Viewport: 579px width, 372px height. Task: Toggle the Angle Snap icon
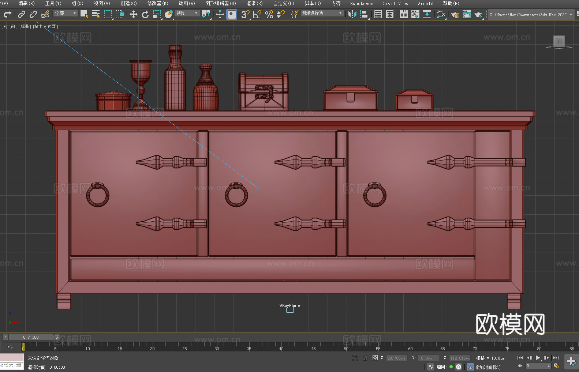coord(257,14)
